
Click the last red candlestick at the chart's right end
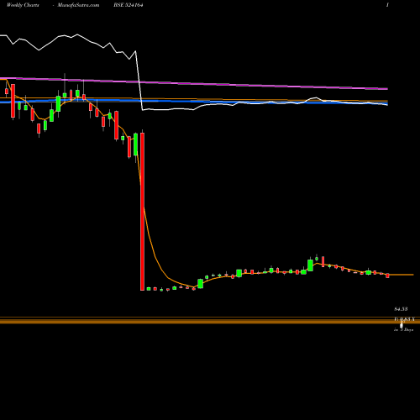(x=387, y=276)
